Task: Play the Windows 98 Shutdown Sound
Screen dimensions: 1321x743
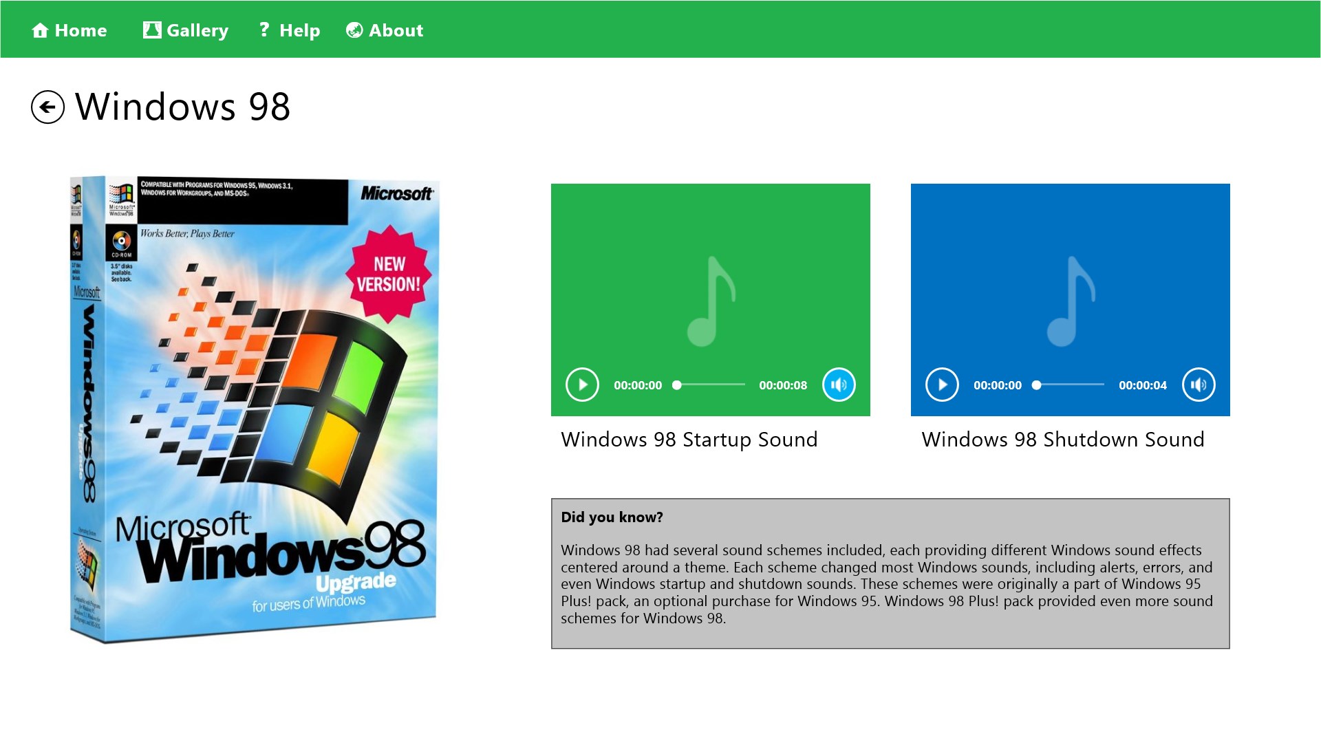Action: (941, 385)
